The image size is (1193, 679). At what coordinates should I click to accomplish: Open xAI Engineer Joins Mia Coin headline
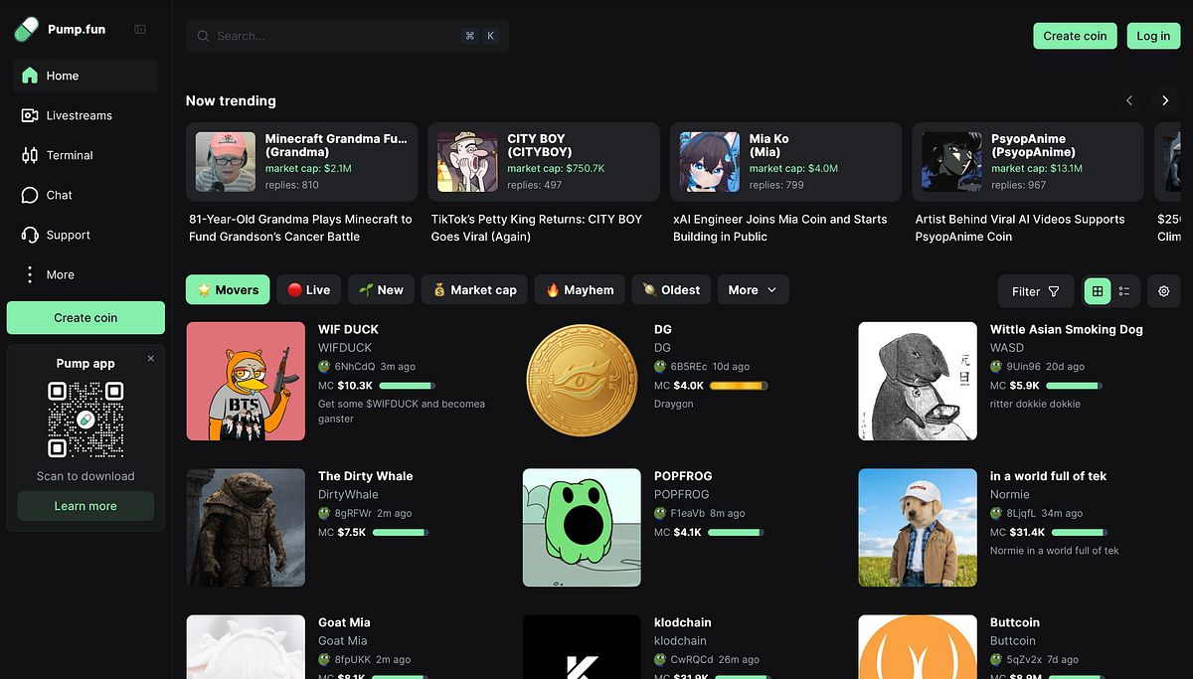point(780,228)
